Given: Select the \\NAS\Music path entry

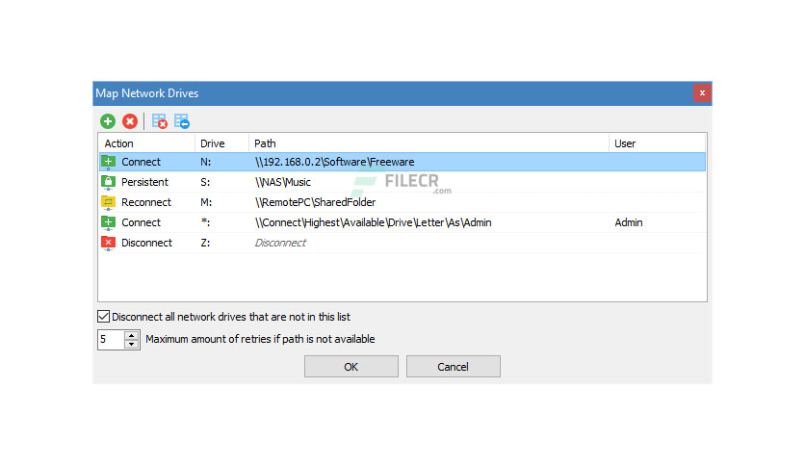Looking at the screenshot, I should [283, 182].
